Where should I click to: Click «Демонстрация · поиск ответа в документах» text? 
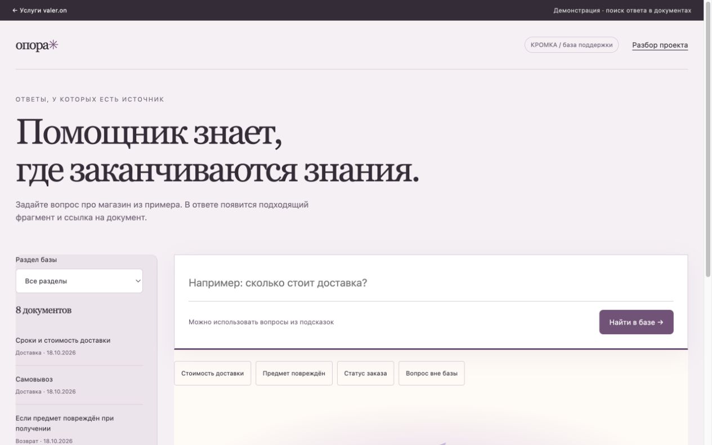point(622,10)
